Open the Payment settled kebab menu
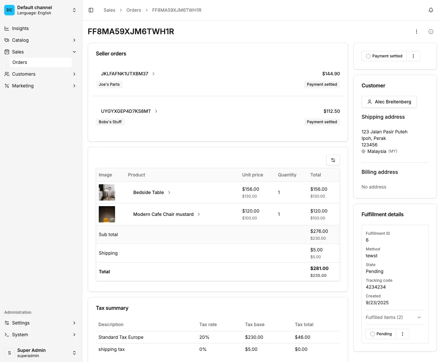The height and width of the screenshot is (362, 441). click(413, 56)
